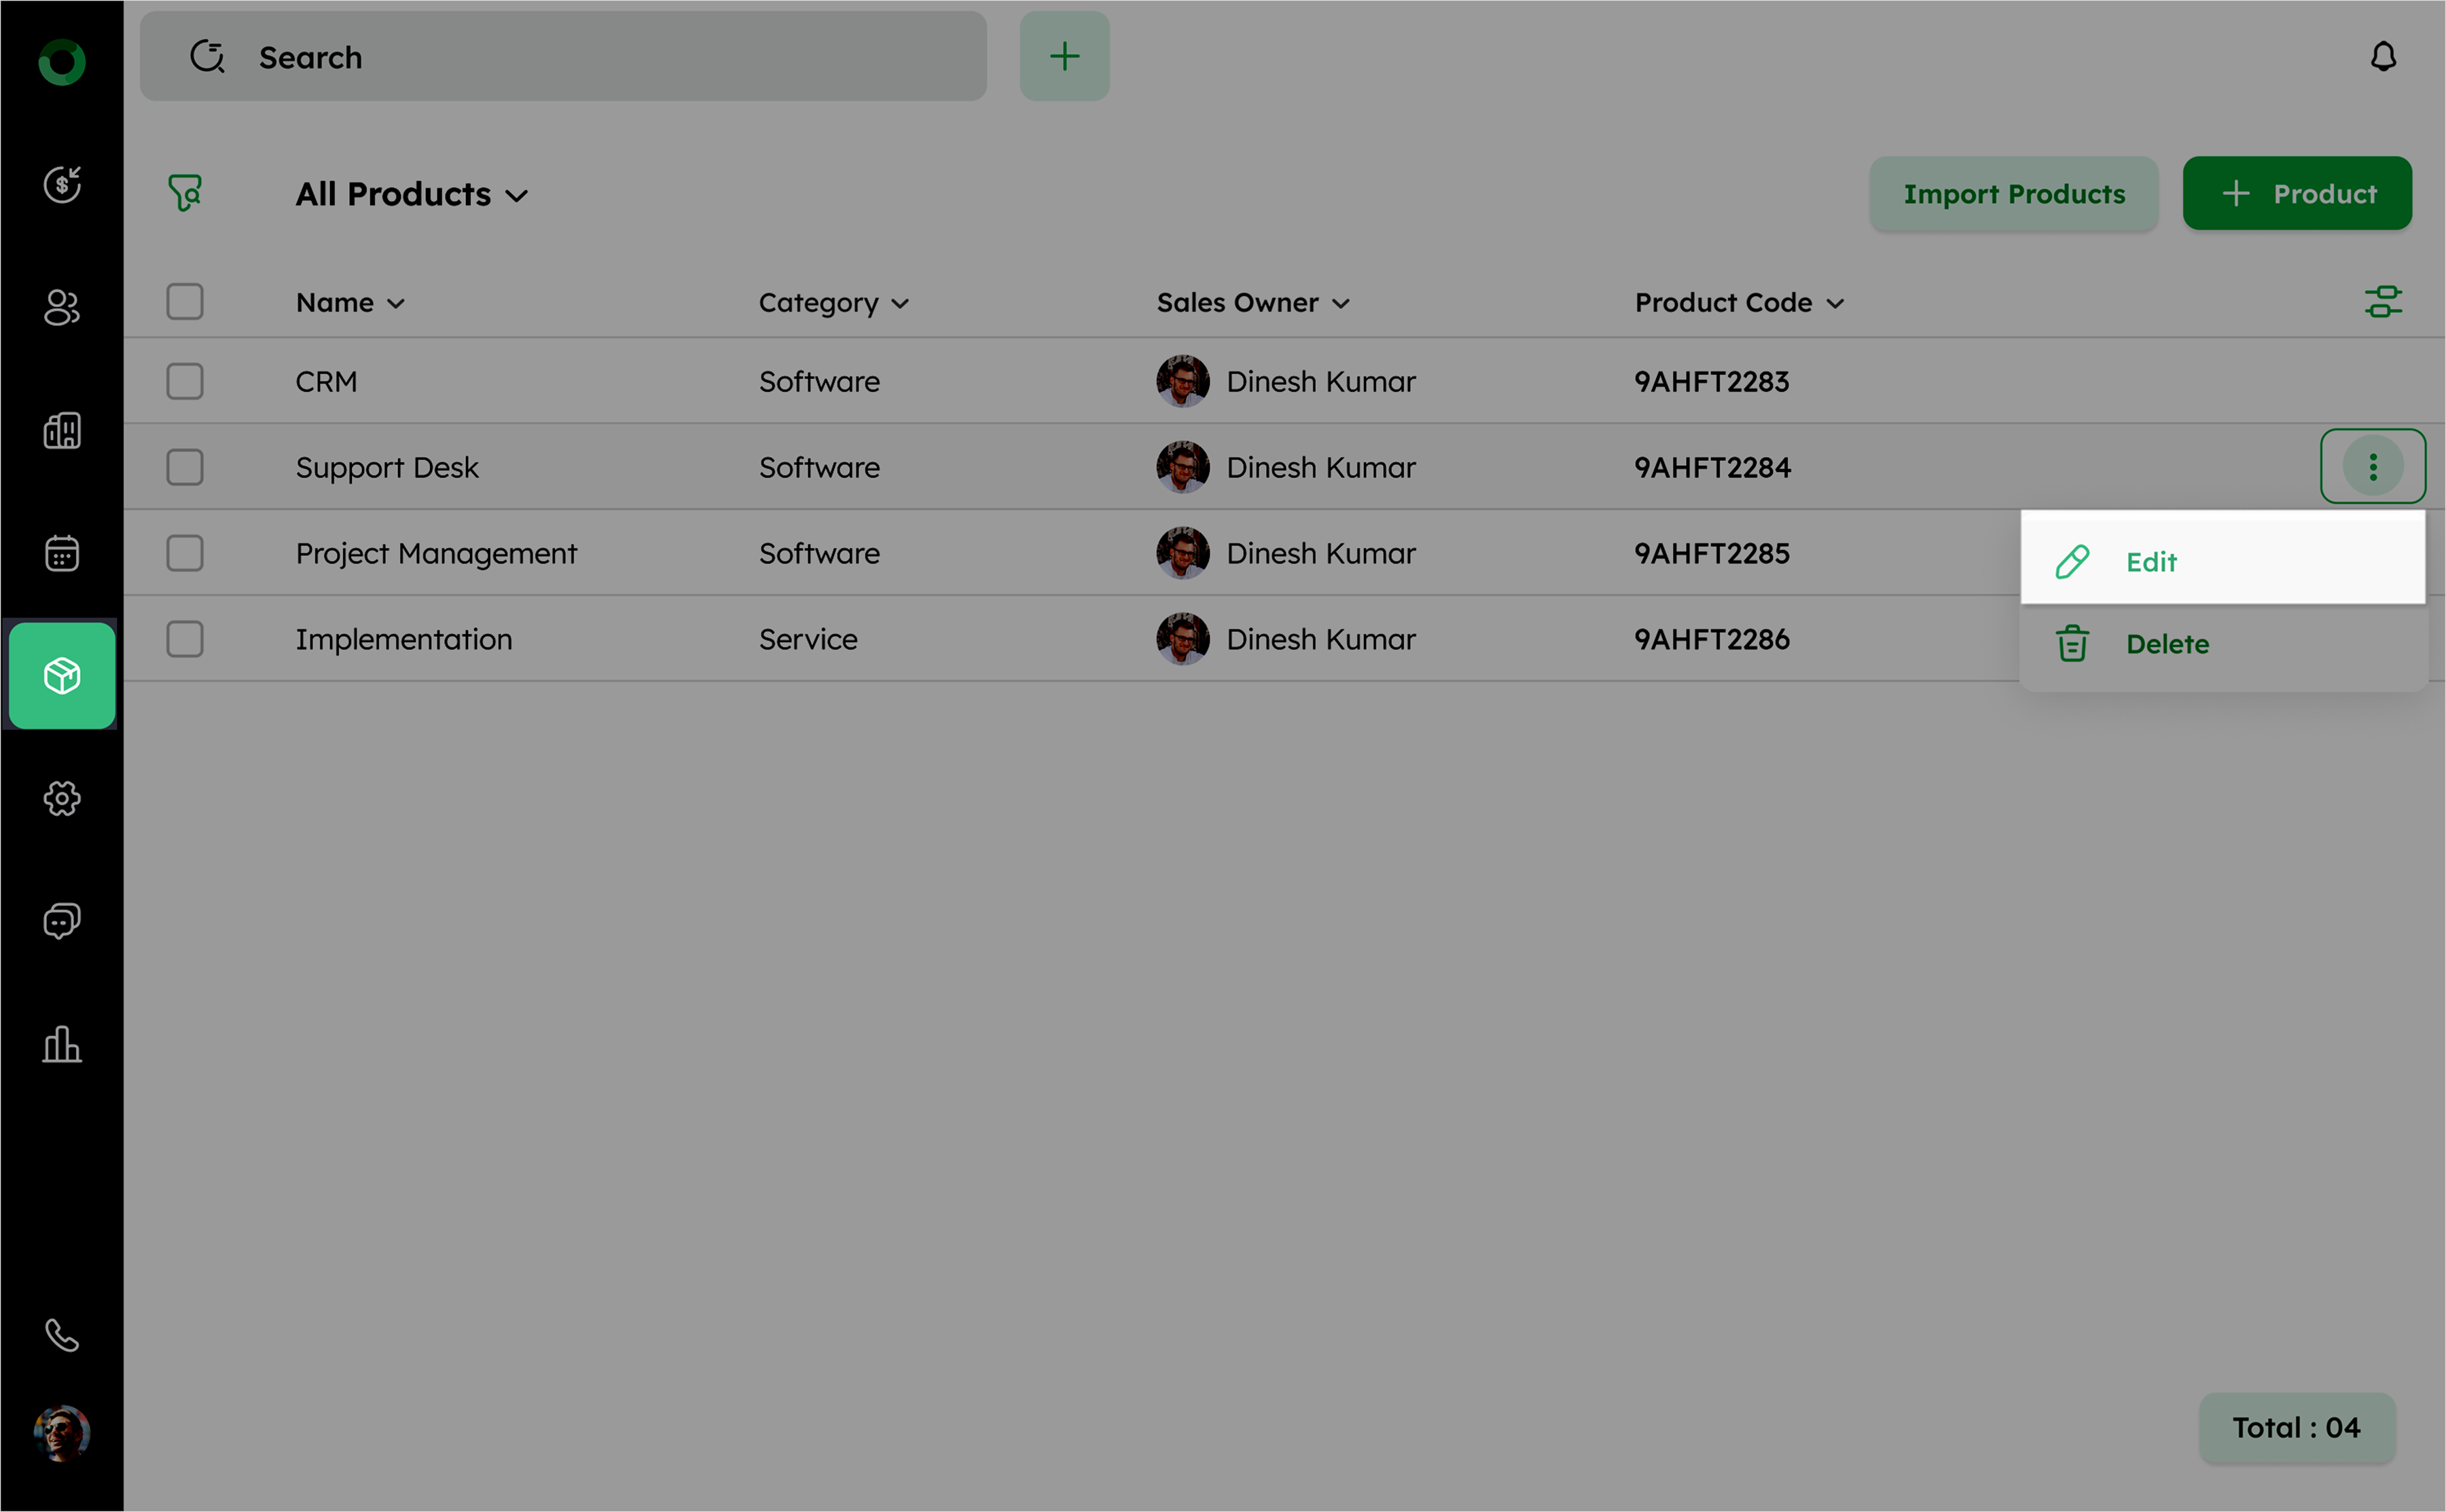Click the notification bell icon
2446x1512 pixels.
(x=2383, y=57)
